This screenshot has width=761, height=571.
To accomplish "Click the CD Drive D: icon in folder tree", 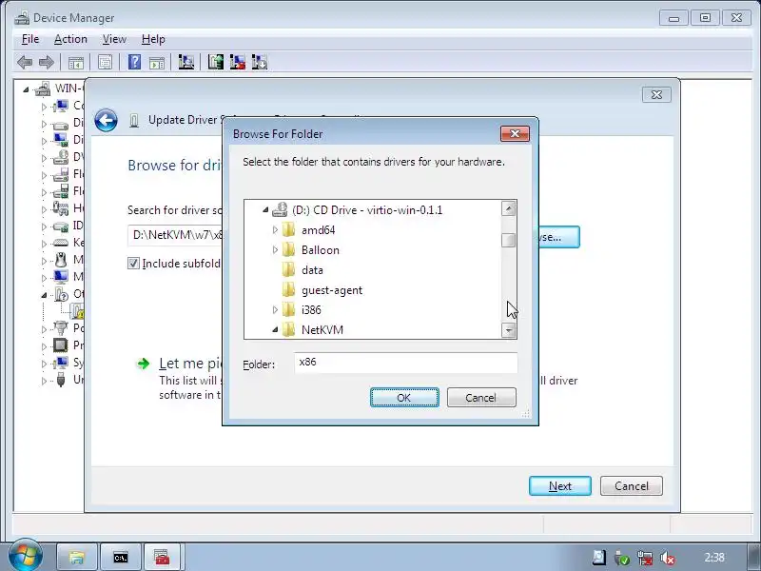I will [280, 209].
